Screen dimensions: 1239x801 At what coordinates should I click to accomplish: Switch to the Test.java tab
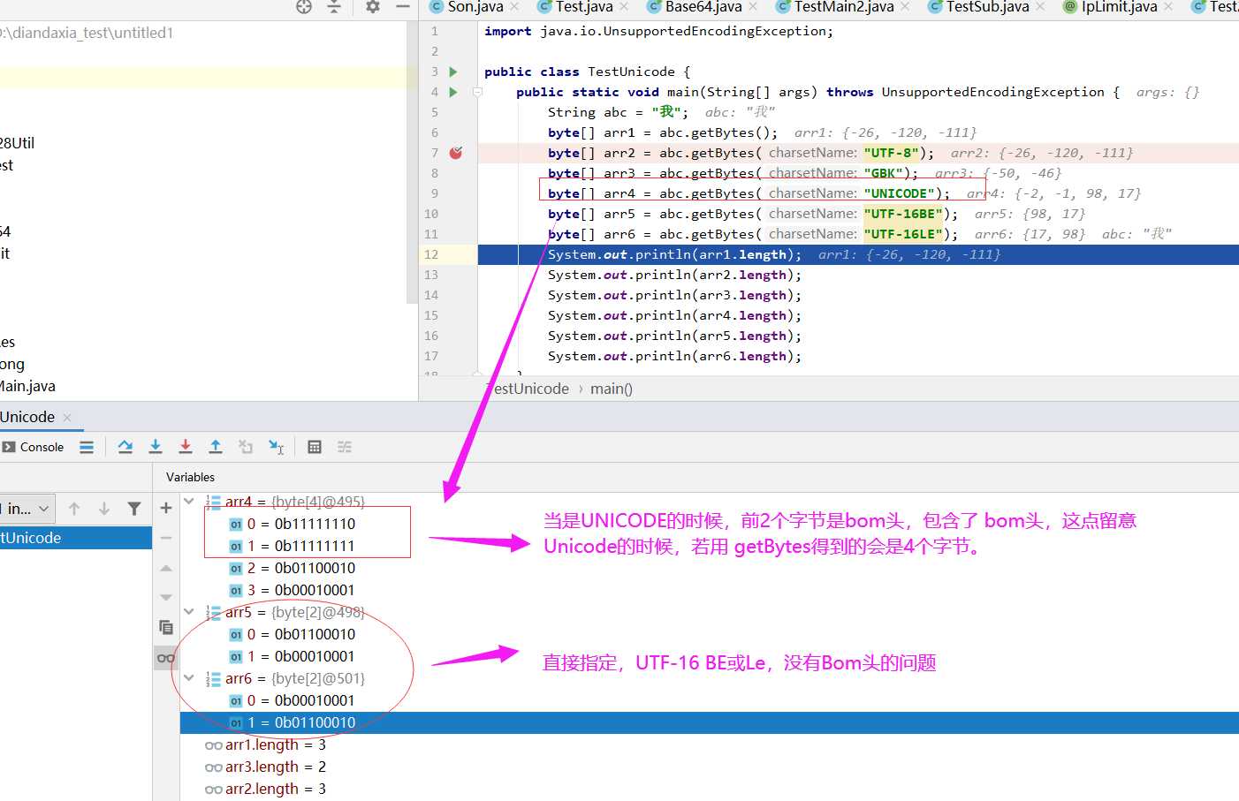575,7
